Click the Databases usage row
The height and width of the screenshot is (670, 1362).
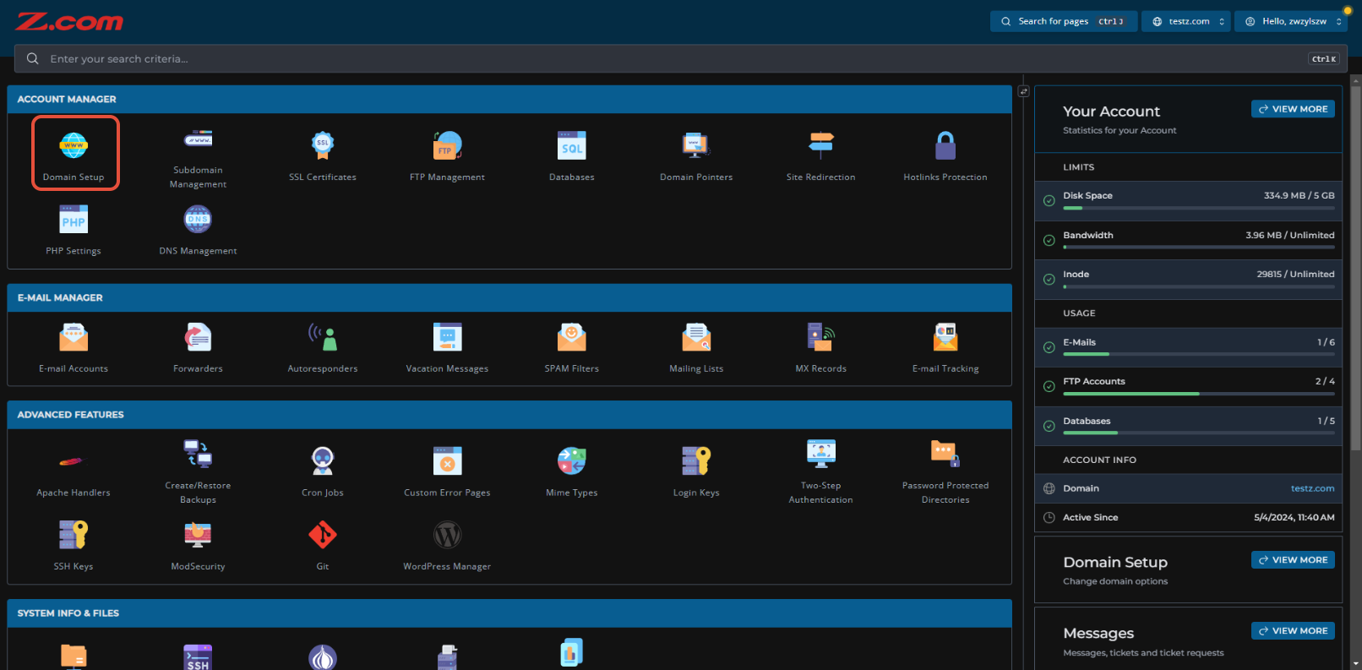1188,426
